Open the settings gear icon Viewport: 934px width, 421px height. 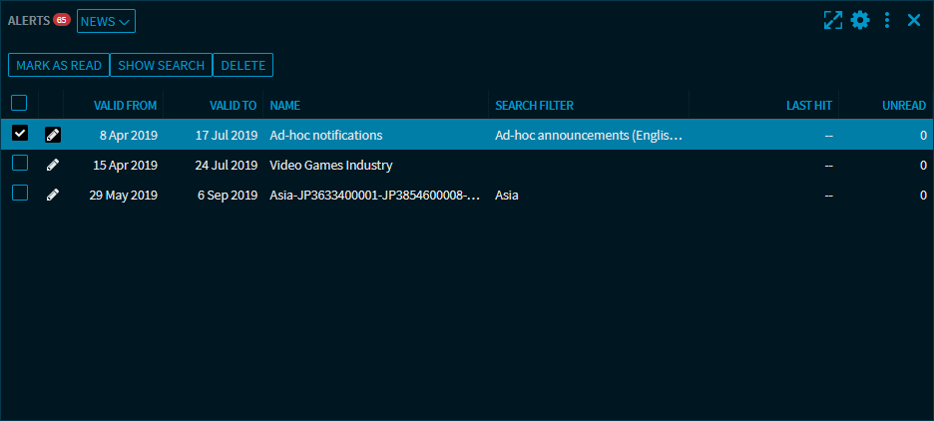(x=860, y=20)
